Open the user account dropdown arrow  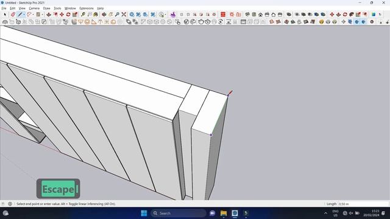165,15
